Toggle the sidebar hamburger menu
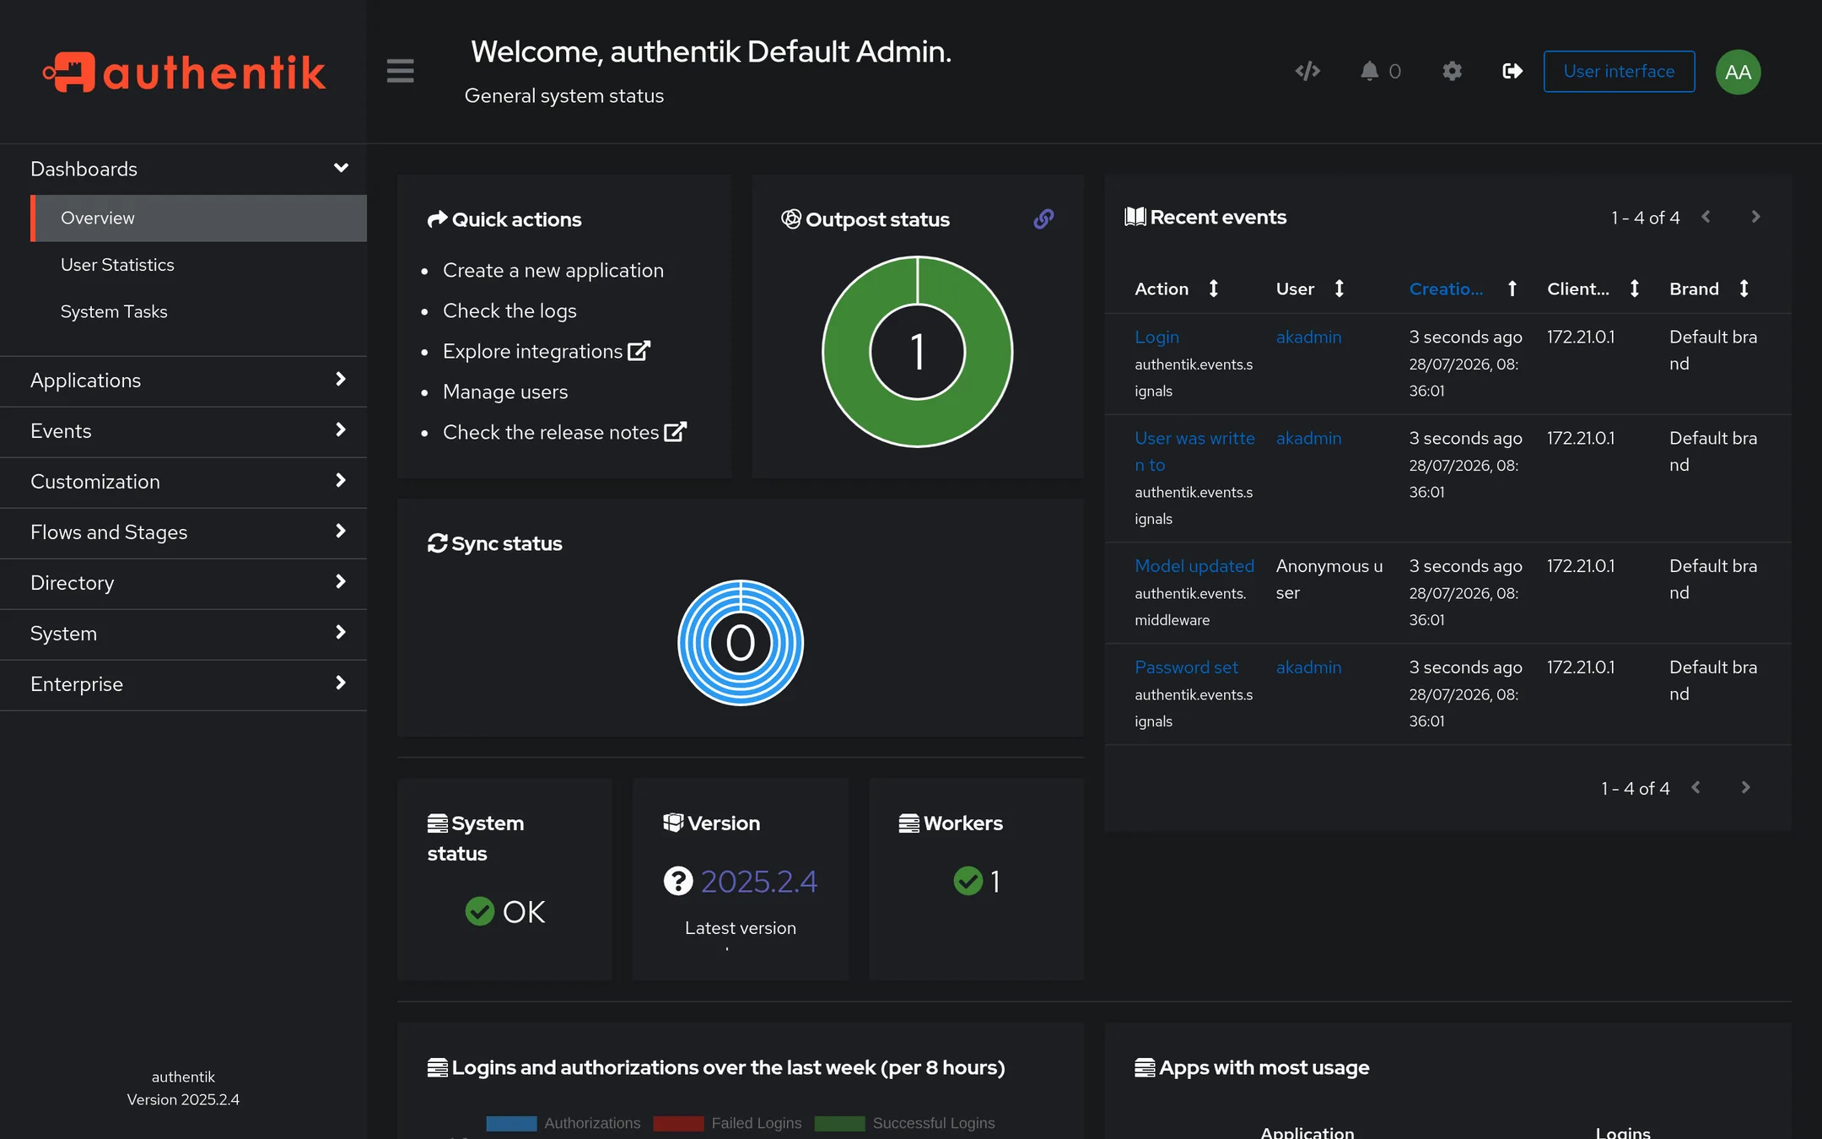 [400, 71]
